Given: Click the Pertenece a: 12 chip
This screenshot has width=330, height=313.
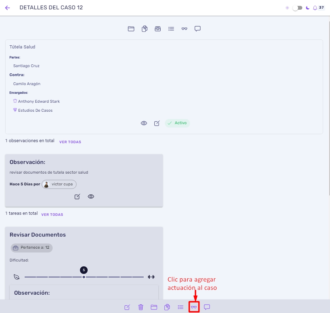Looking at the screenshot, I should coord(32,248).
